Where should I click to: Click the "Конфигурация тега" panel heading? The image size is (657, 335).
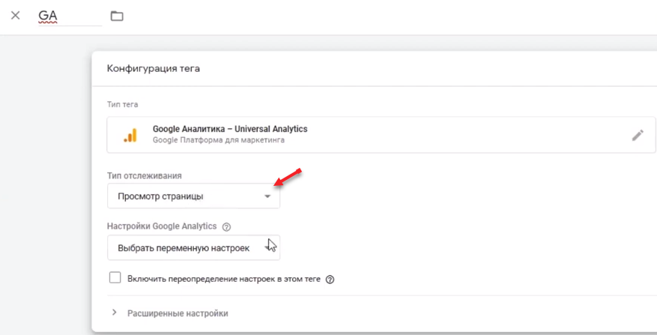[x=153, y=69]
